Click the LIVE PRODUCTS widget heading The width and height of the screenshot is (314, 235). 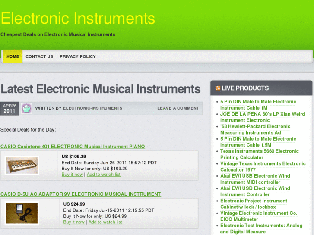(x=245, y=88)
